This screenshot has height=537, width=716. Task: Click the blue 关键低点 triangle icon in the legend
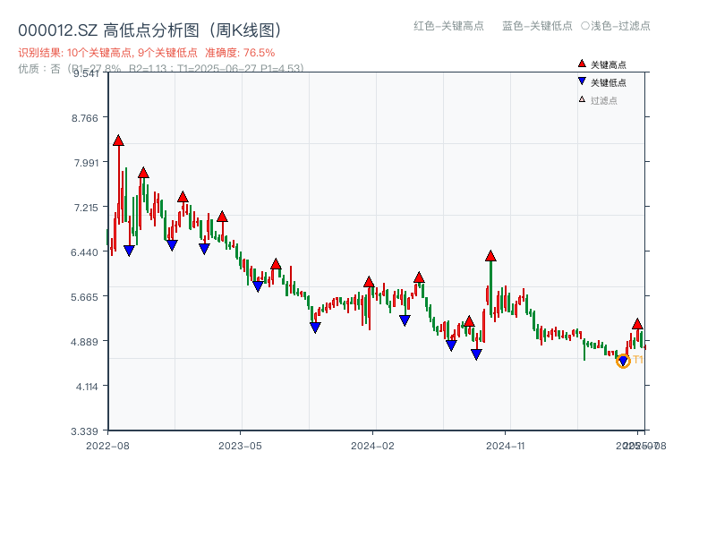point(584,80)
